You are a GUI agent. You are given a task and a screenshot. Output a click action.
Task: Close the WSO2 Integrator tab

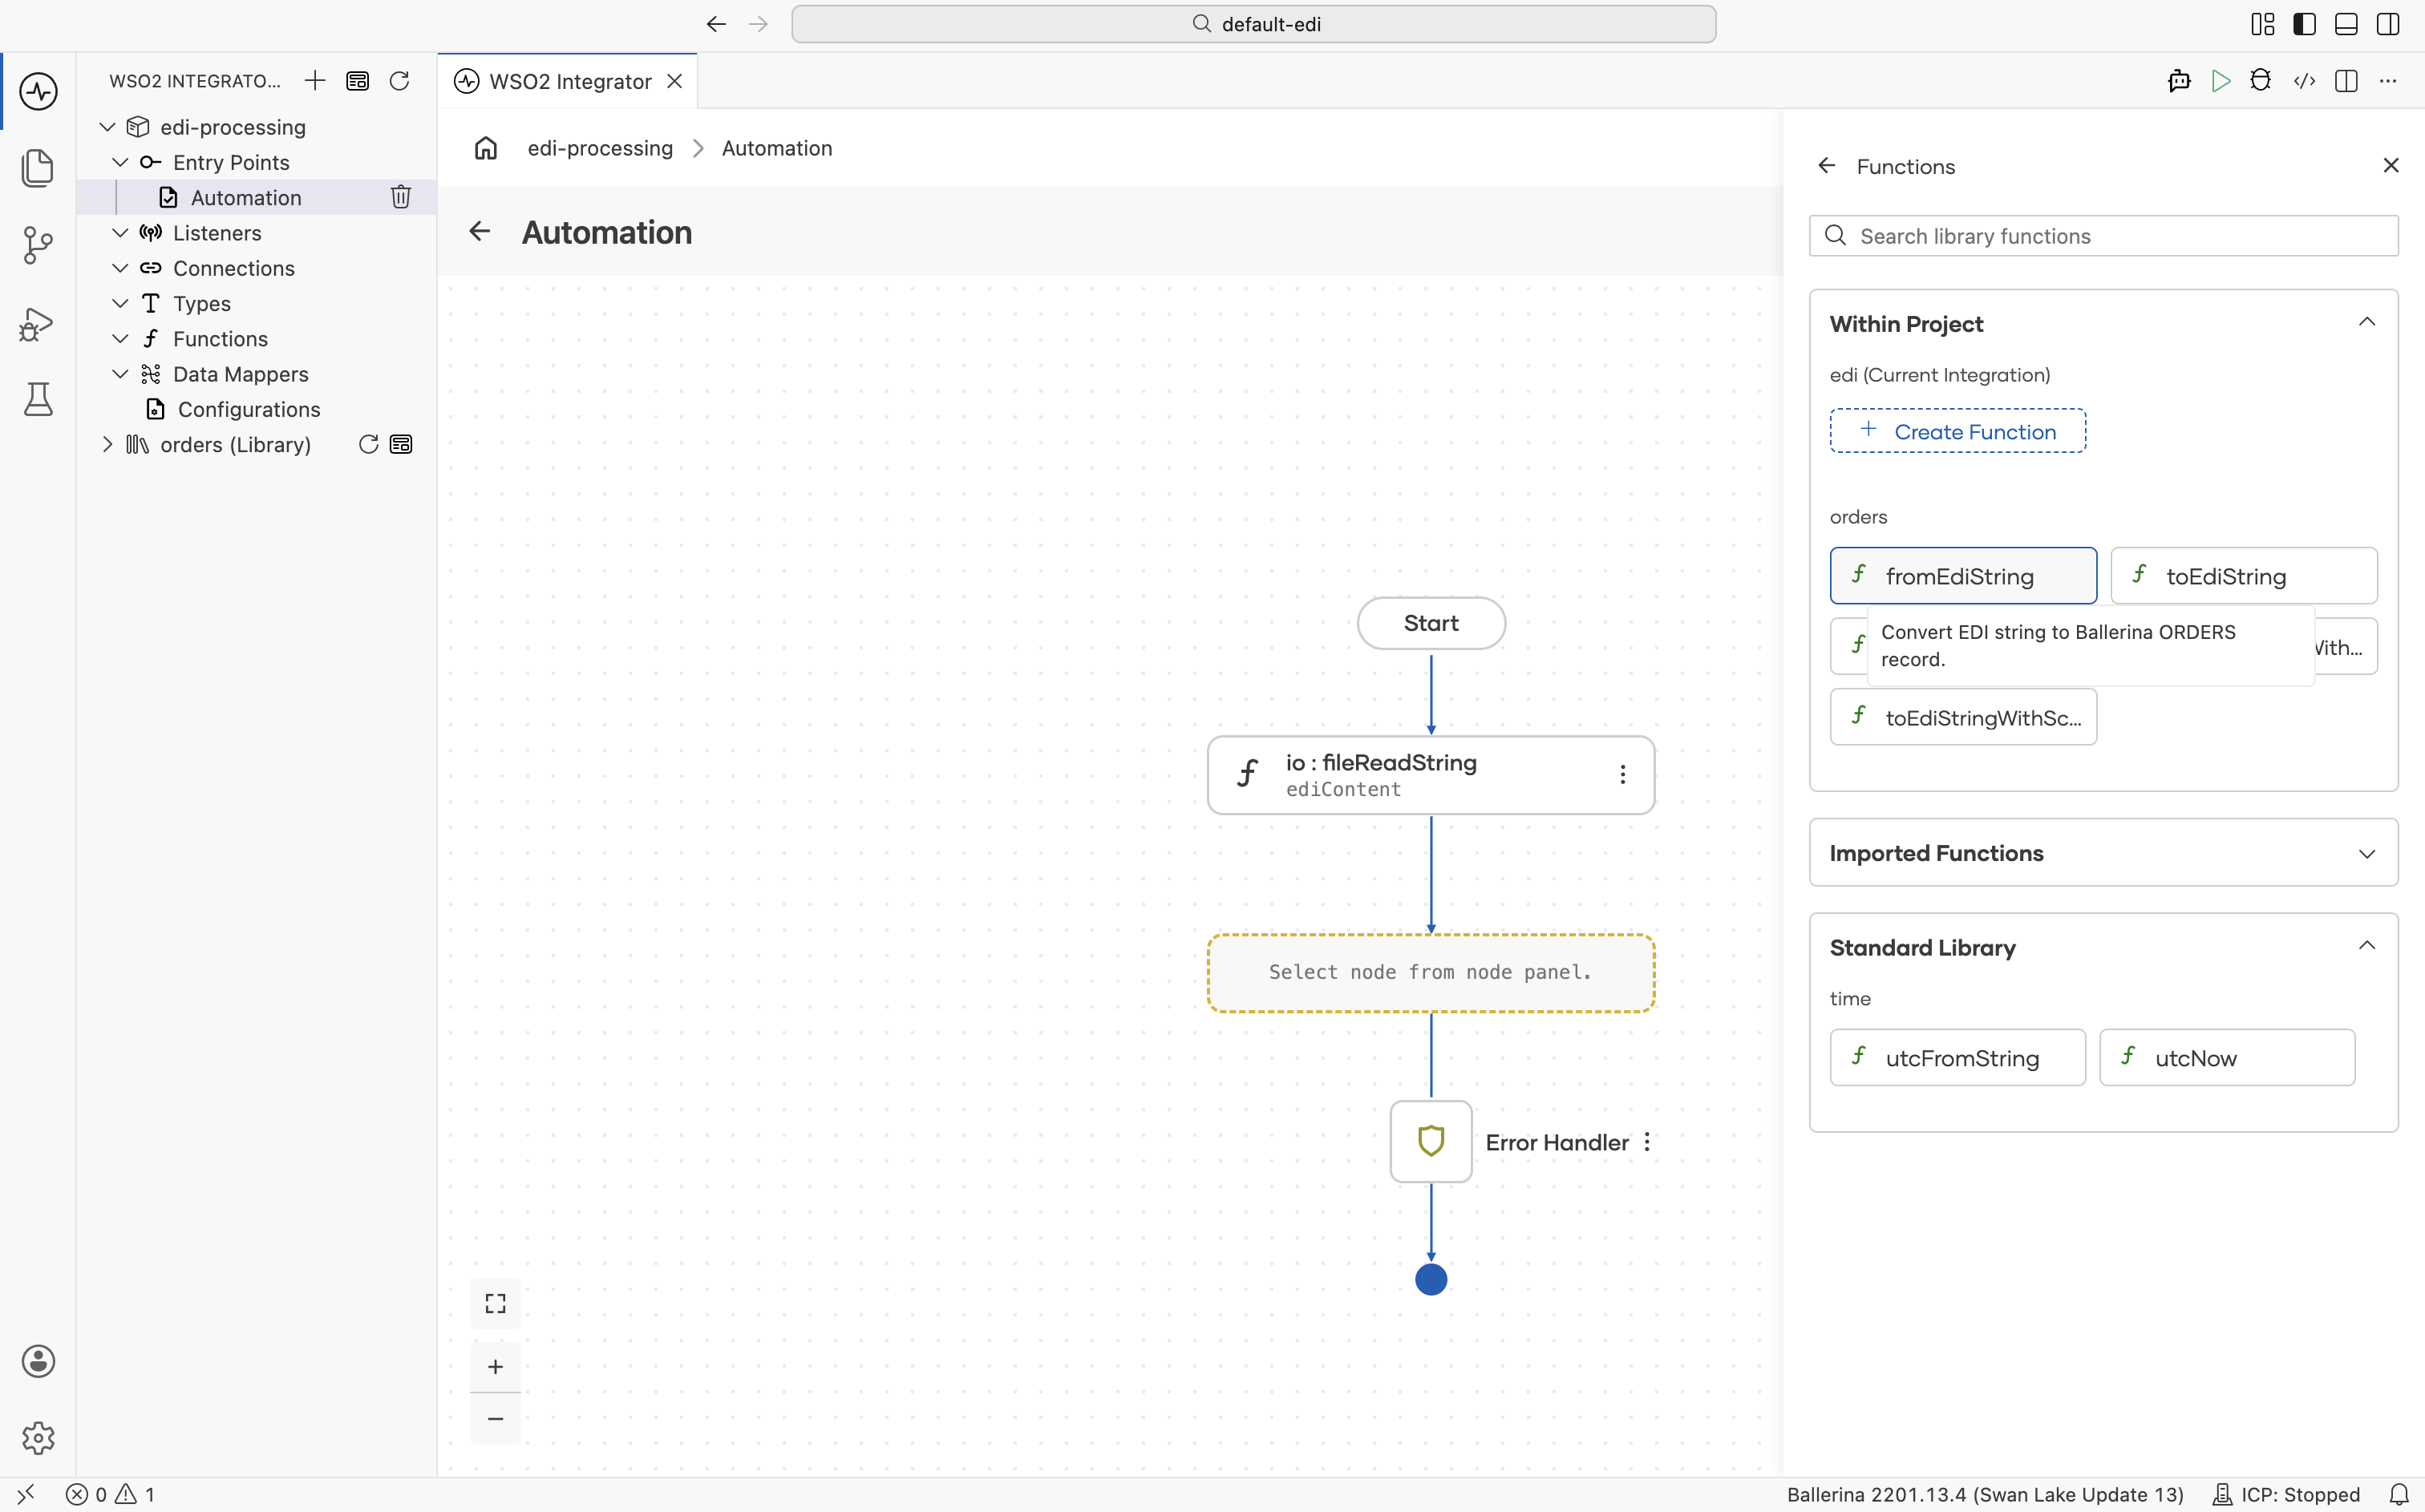(675, 81)
